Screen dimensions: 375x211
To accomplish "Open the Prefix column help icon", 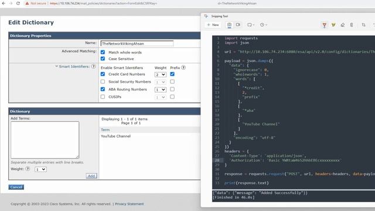I will tap(183, 67).
